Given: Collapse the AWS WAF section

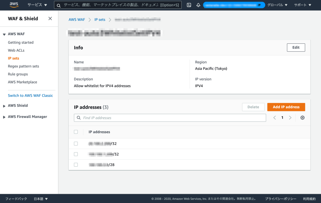Looking at the screenshot, I should pos(4,34).
